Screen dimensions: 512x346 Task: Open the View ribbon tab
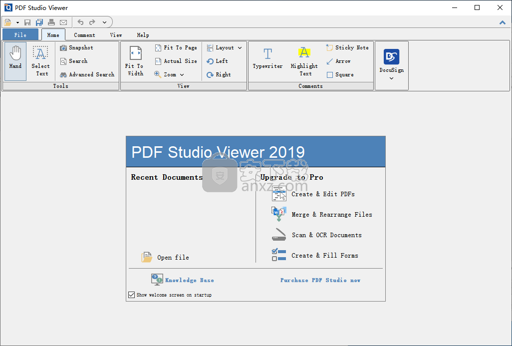coord(116,35)
